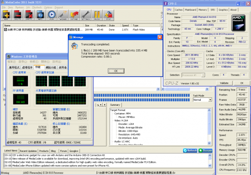251x175 pixels.
Task: Click OK in the Transcoding completed message
Action: (x=116, y=71)
